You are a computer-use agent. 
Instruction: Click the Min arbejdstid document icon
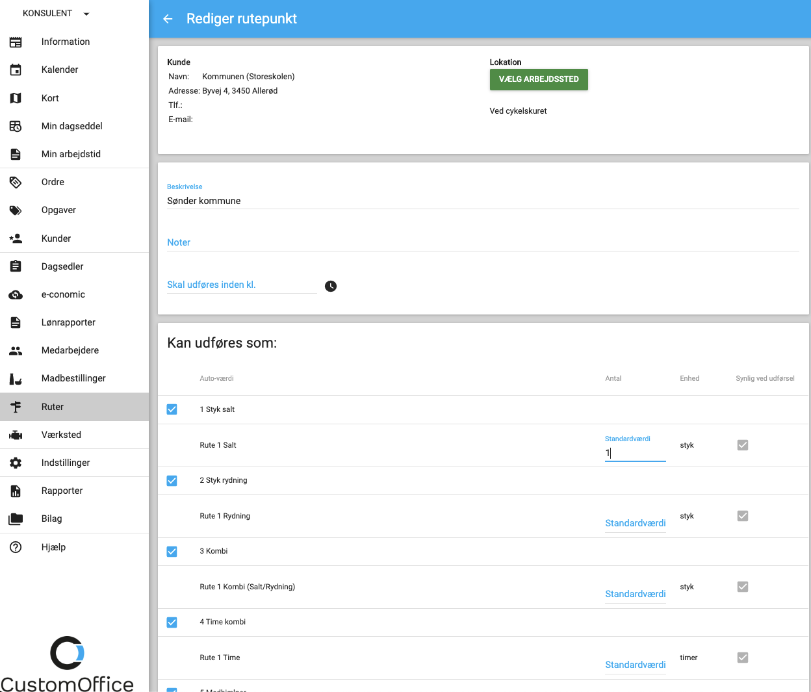point(16,154)
